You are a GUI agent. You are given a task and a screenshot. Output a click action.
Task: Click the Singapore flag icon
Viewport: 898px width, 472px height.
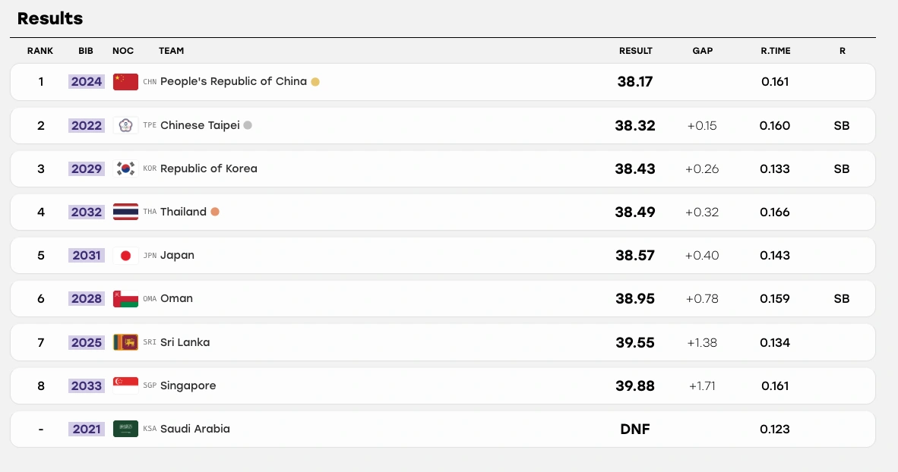click(125, 385)
